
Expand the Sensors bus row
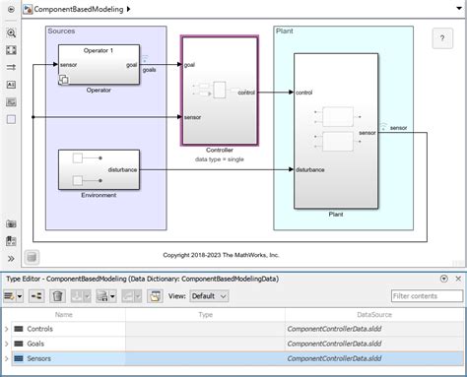coord(6,358)
